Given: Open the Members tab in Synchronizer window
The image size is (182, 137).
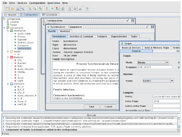Looking at the screenshot, I should tap(65, 31).
